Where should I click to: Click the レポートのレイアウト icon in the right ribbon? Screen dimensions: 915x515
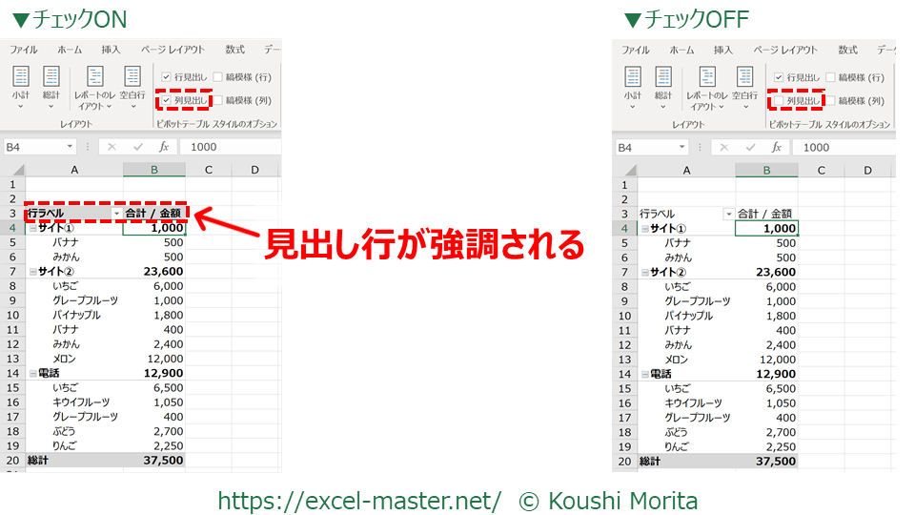[707, 84]
